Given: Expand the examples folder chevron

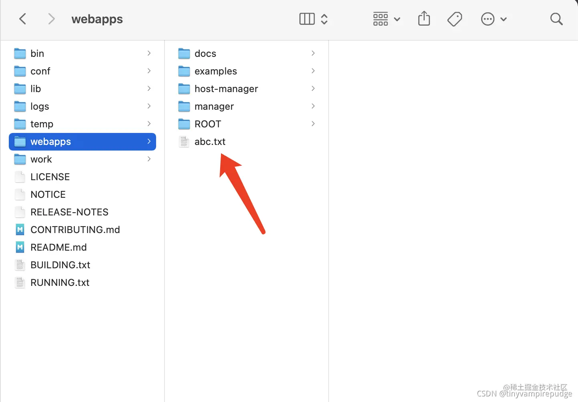Looking at the screenshot, I should (313, 71).
